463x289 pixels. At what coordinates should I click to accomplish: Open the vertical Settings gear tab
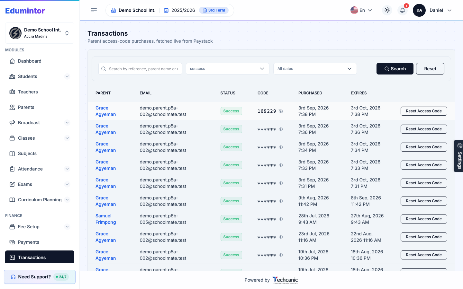coord(459,156)
